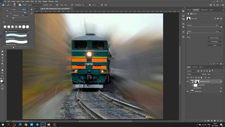This screenshot has height=127, width=225.
Task: Switch to the Channels tab
Action: [195, 67]
